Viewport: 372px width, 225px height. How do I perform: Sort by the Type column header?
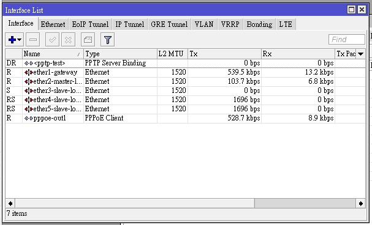(x=120, y=54)
